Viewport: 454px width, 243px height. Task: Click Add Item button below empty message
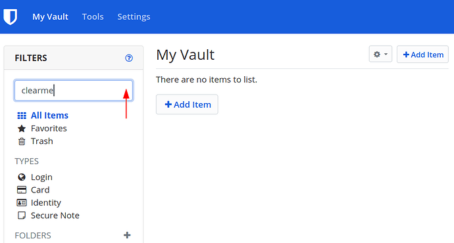click(x=187, y=104)
